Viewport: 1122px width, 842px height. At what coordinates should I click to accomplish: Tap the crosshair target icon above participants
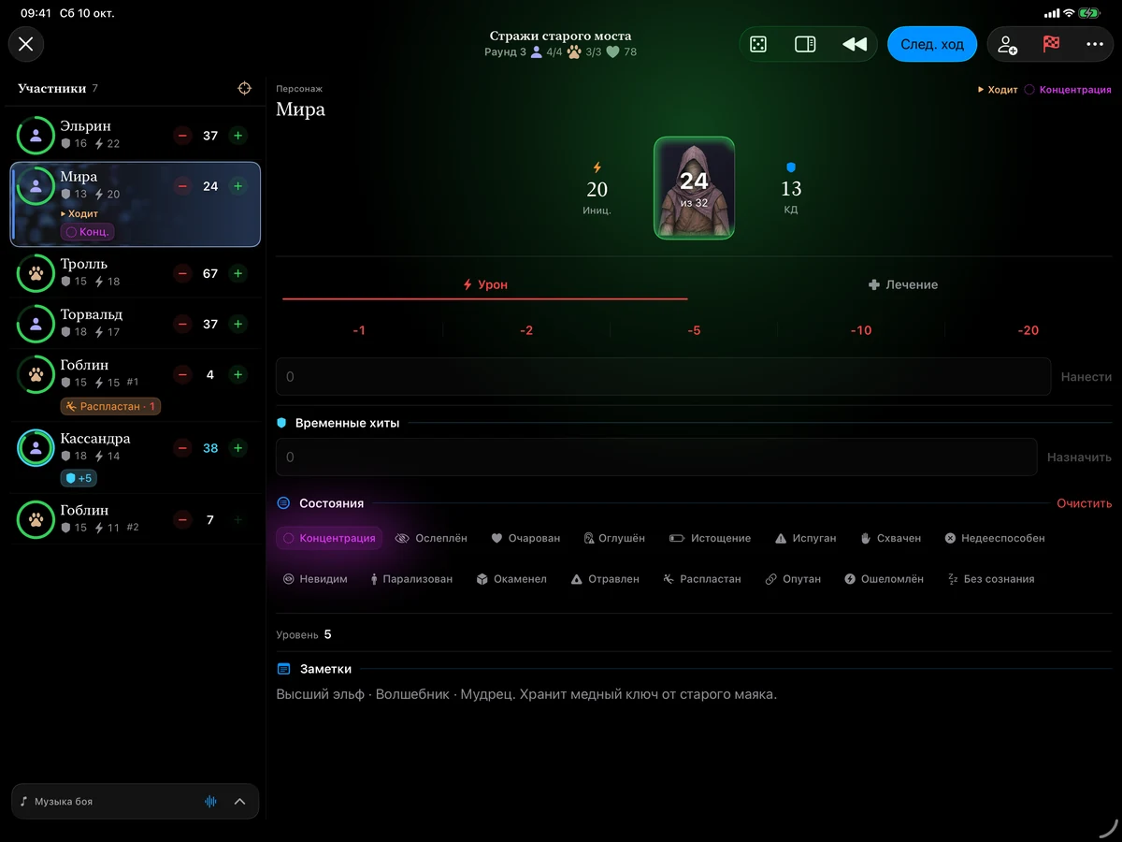245,88
